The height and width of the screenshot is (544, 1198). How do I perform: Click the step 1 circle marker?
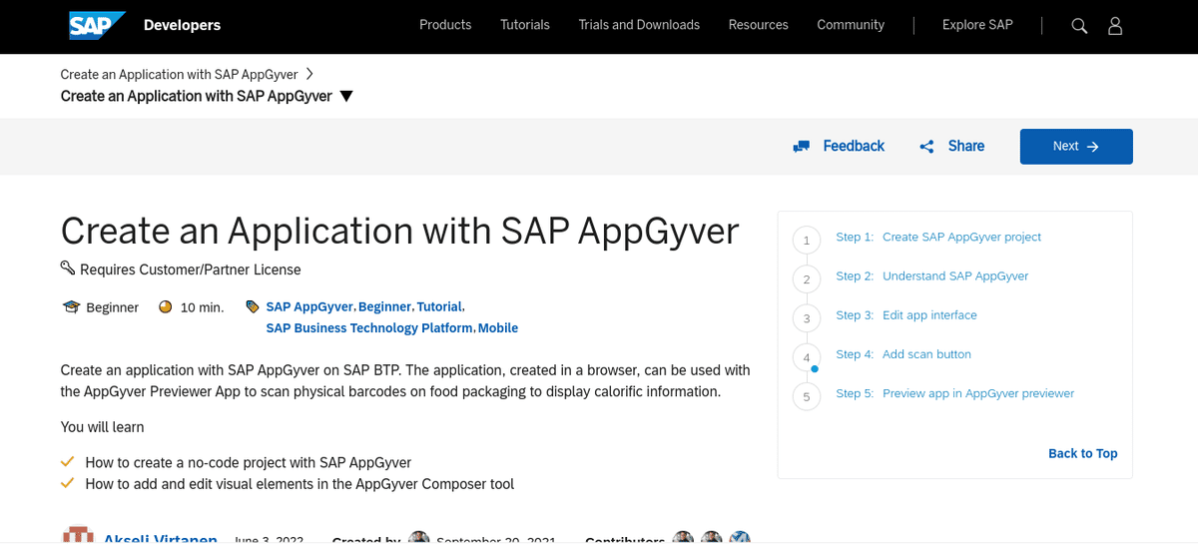(807, 241)
